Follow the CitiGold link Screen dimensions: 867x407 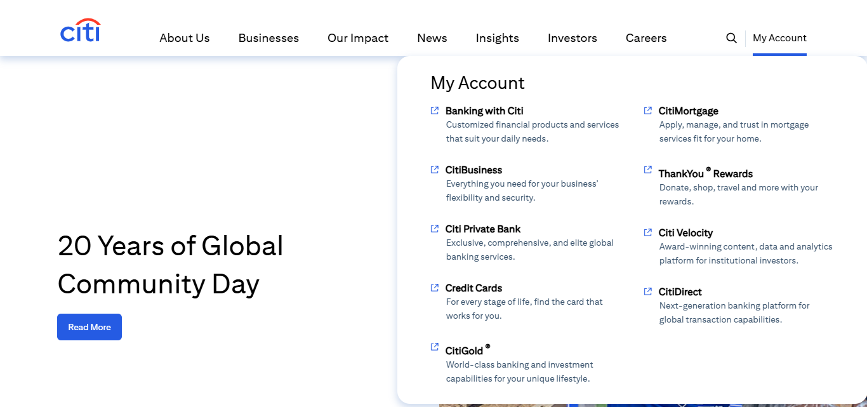click(468, 350)
